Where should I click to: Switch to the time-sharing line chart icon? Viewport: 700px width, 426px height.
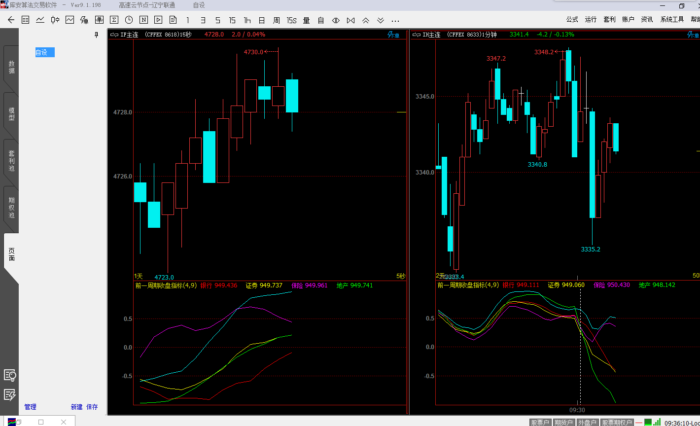pos(40,20)
